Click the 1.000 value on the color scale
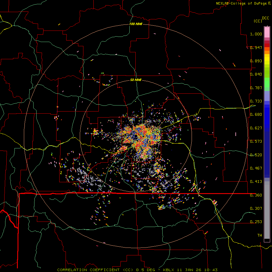Viewport: 272px width, 272px height. pos(256,34)
